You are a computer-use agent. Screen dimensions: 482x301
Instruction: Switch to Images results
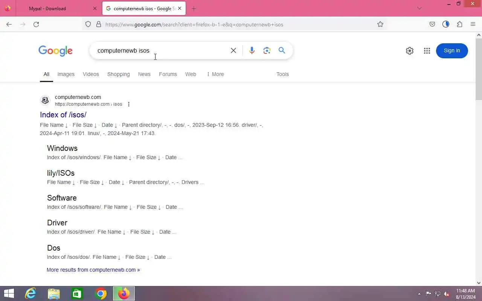66,74
